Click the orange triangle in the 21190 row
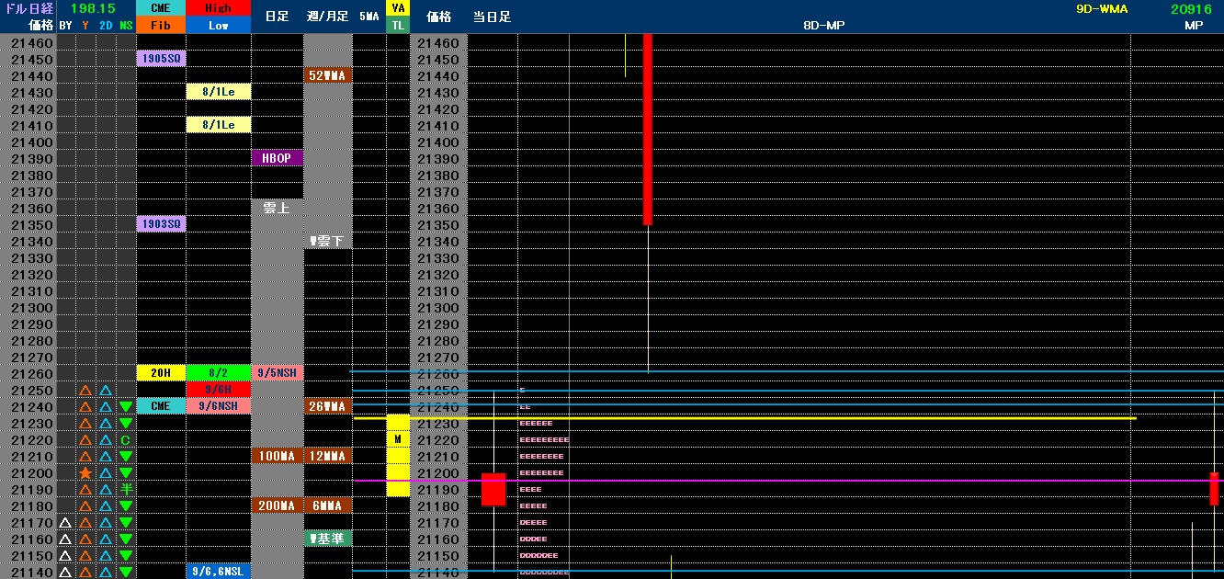 (85, 490)
